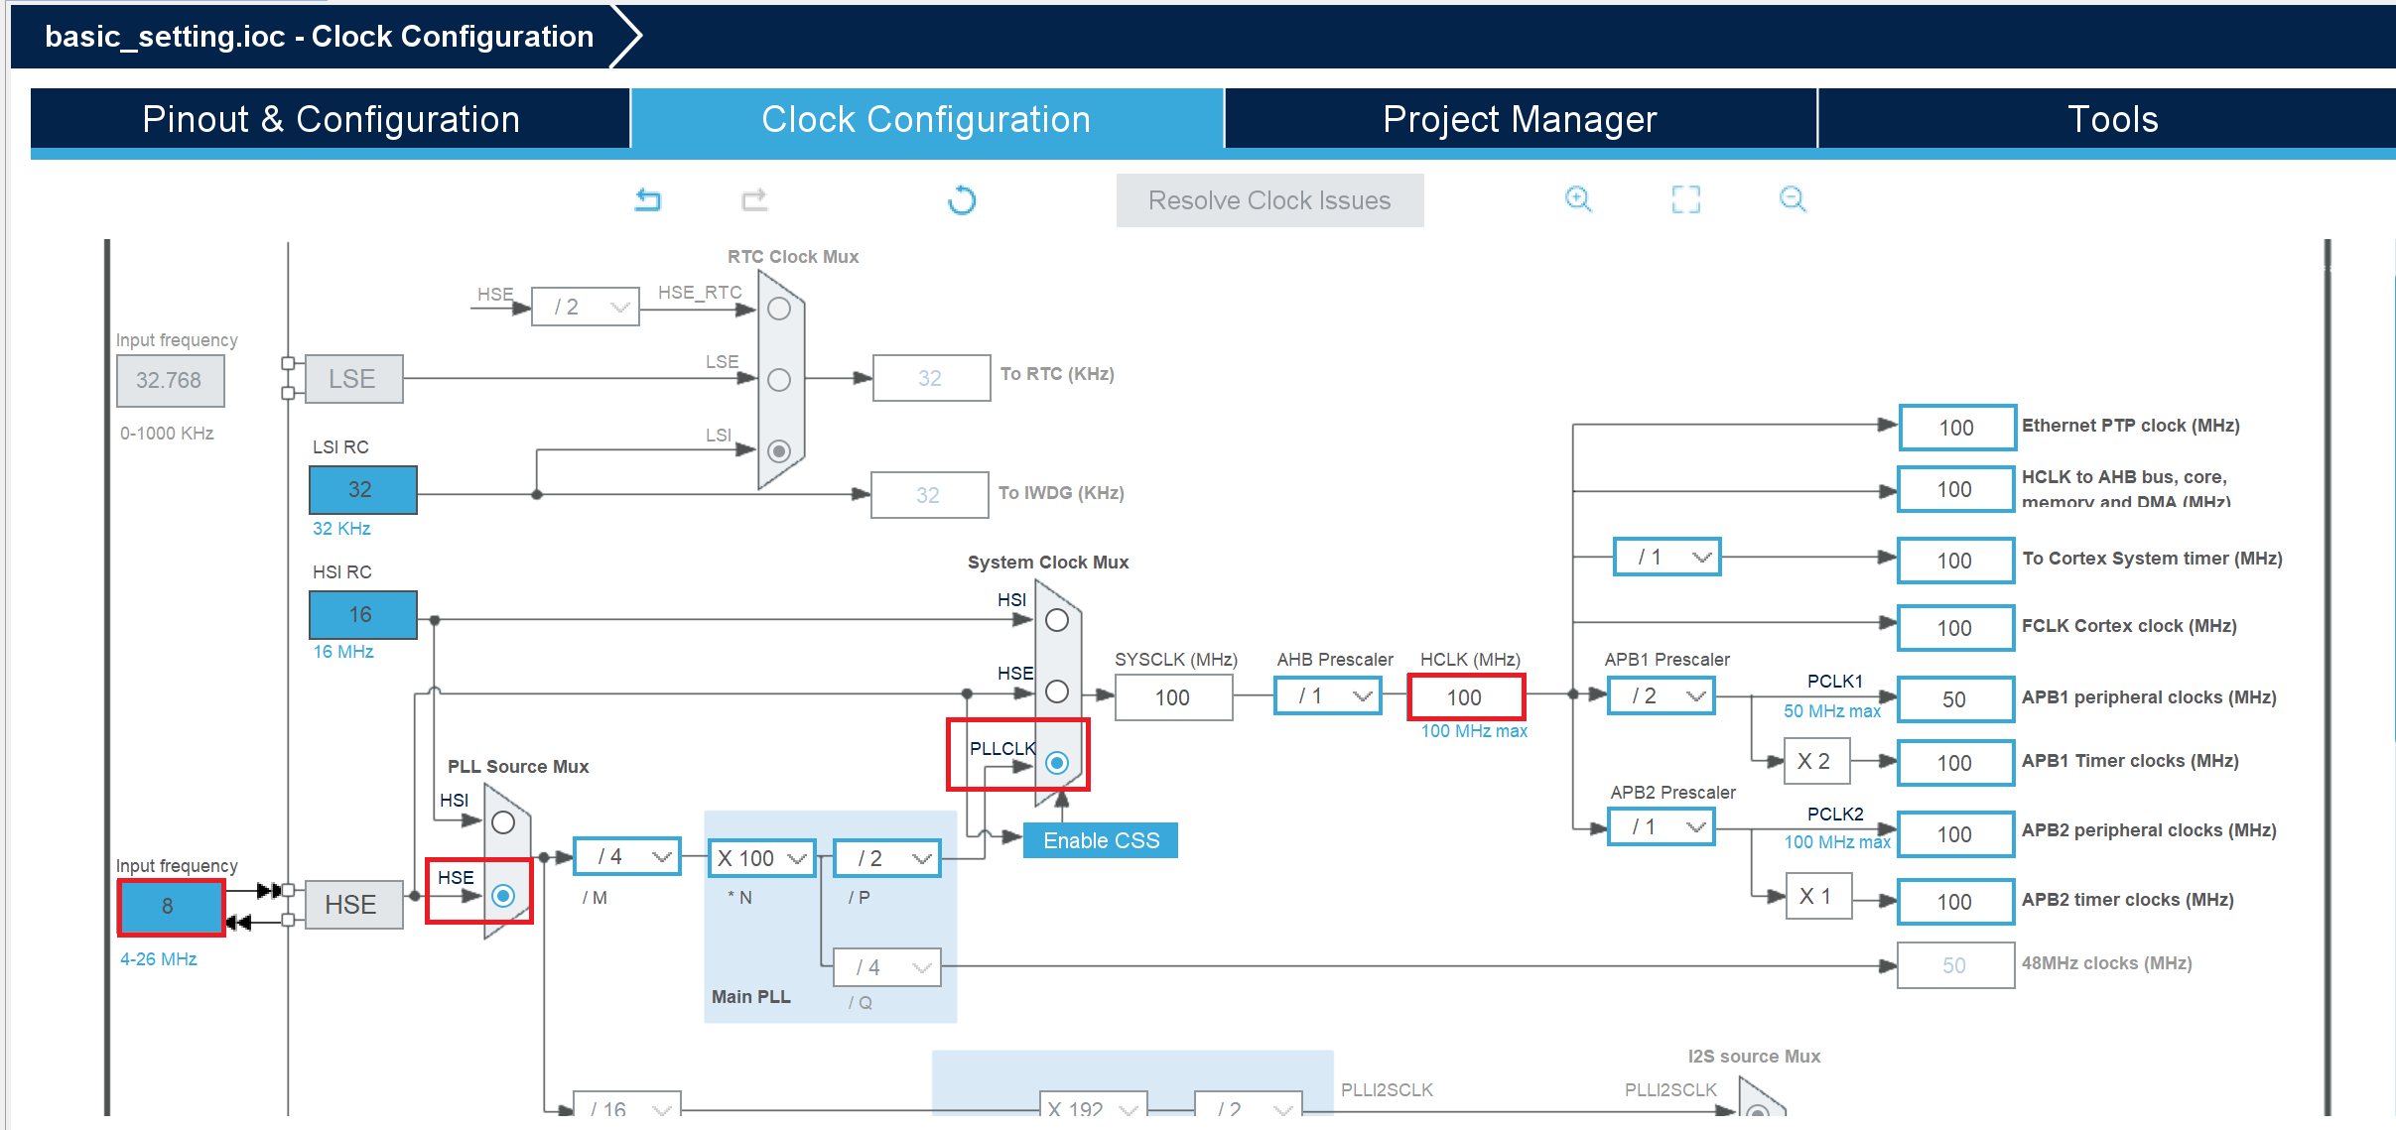Click the zoom out magnifier icon
The width and height of the screenshot is (2396, 1130).
(1793, 199)
